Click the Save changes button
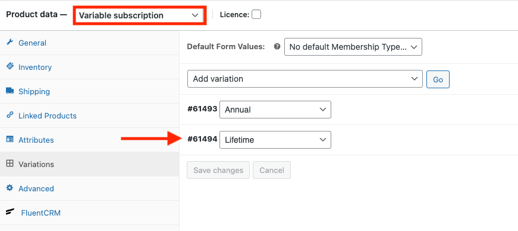This screenshot has height=231, width=518. pyautogui.click(x=218, y=170)
